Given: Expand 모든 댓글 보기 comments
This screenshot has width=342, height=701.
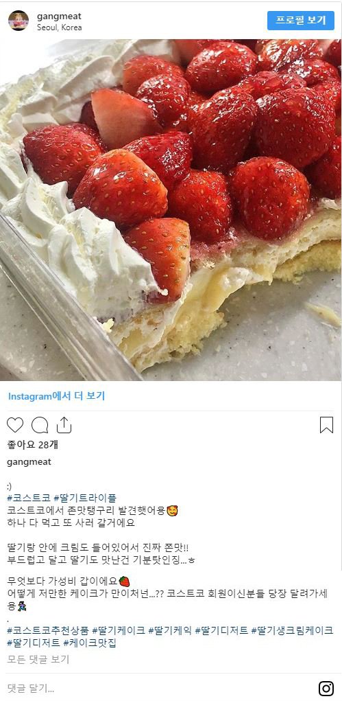Looking at the screenshot, I should click(x=38, y=659).
